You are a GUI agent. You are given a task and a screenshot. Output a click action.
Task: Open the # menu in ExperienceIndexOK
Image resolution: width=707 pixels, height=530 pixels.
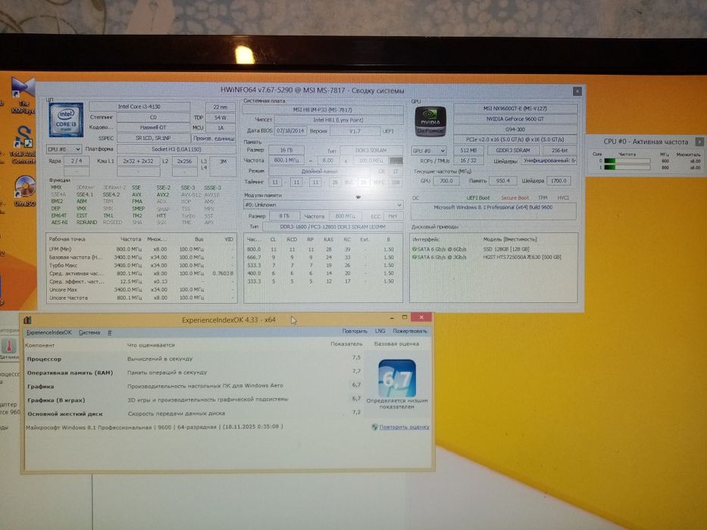110,332
